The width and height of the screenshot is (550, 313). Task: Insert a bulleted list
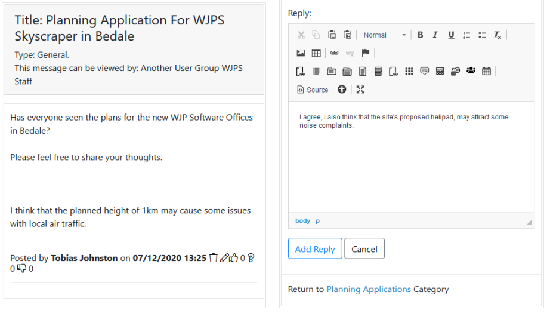(483, 35)
